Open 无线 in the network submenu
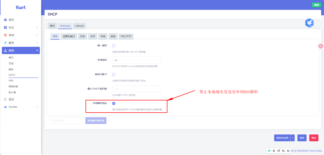The width and height of the screenshot is (324, 155). (11, 63)
